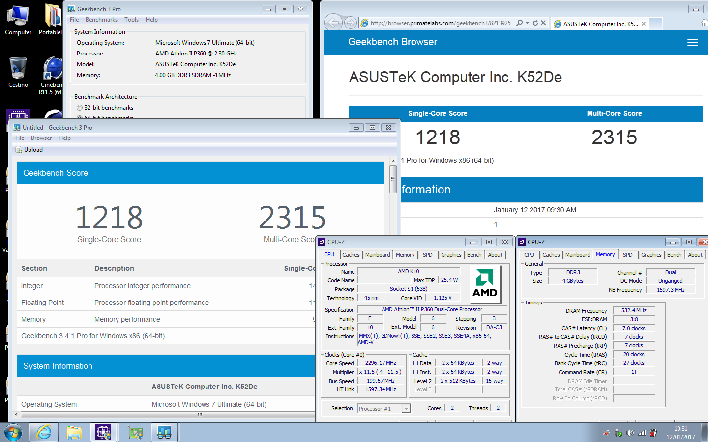Viewport: 708px width, 442px height.
Task: Switch to SPD tab in processor CPU-Z window
Action: pos(428,255)
